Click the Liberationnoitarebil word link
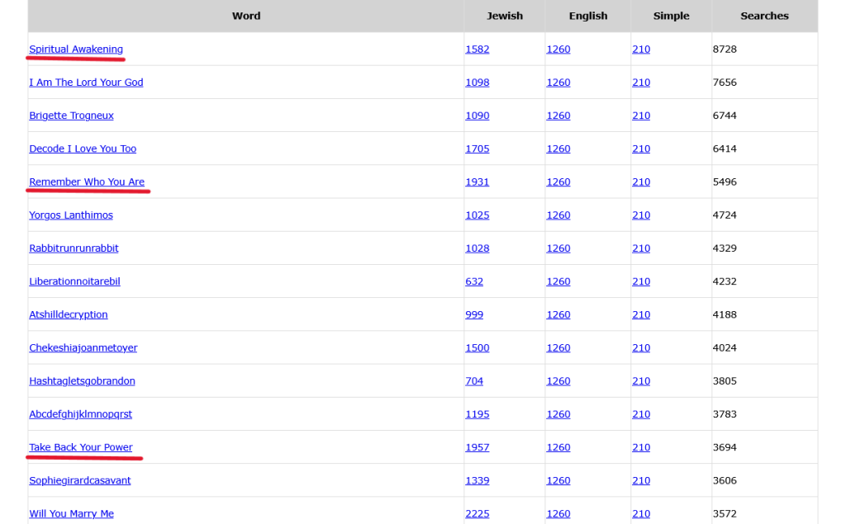 pyautogui.click(x=74, y=281)
